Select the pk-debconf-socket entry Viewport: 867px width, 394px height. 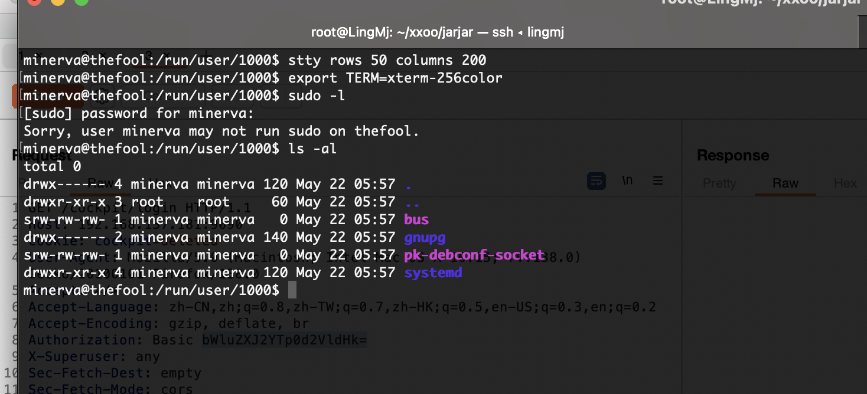pos(474,255)
